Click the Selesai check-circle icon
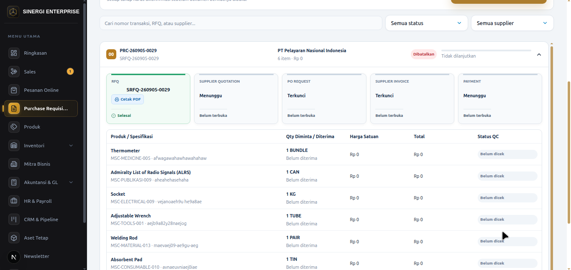571x270 pixels. [x=113, y=116]
